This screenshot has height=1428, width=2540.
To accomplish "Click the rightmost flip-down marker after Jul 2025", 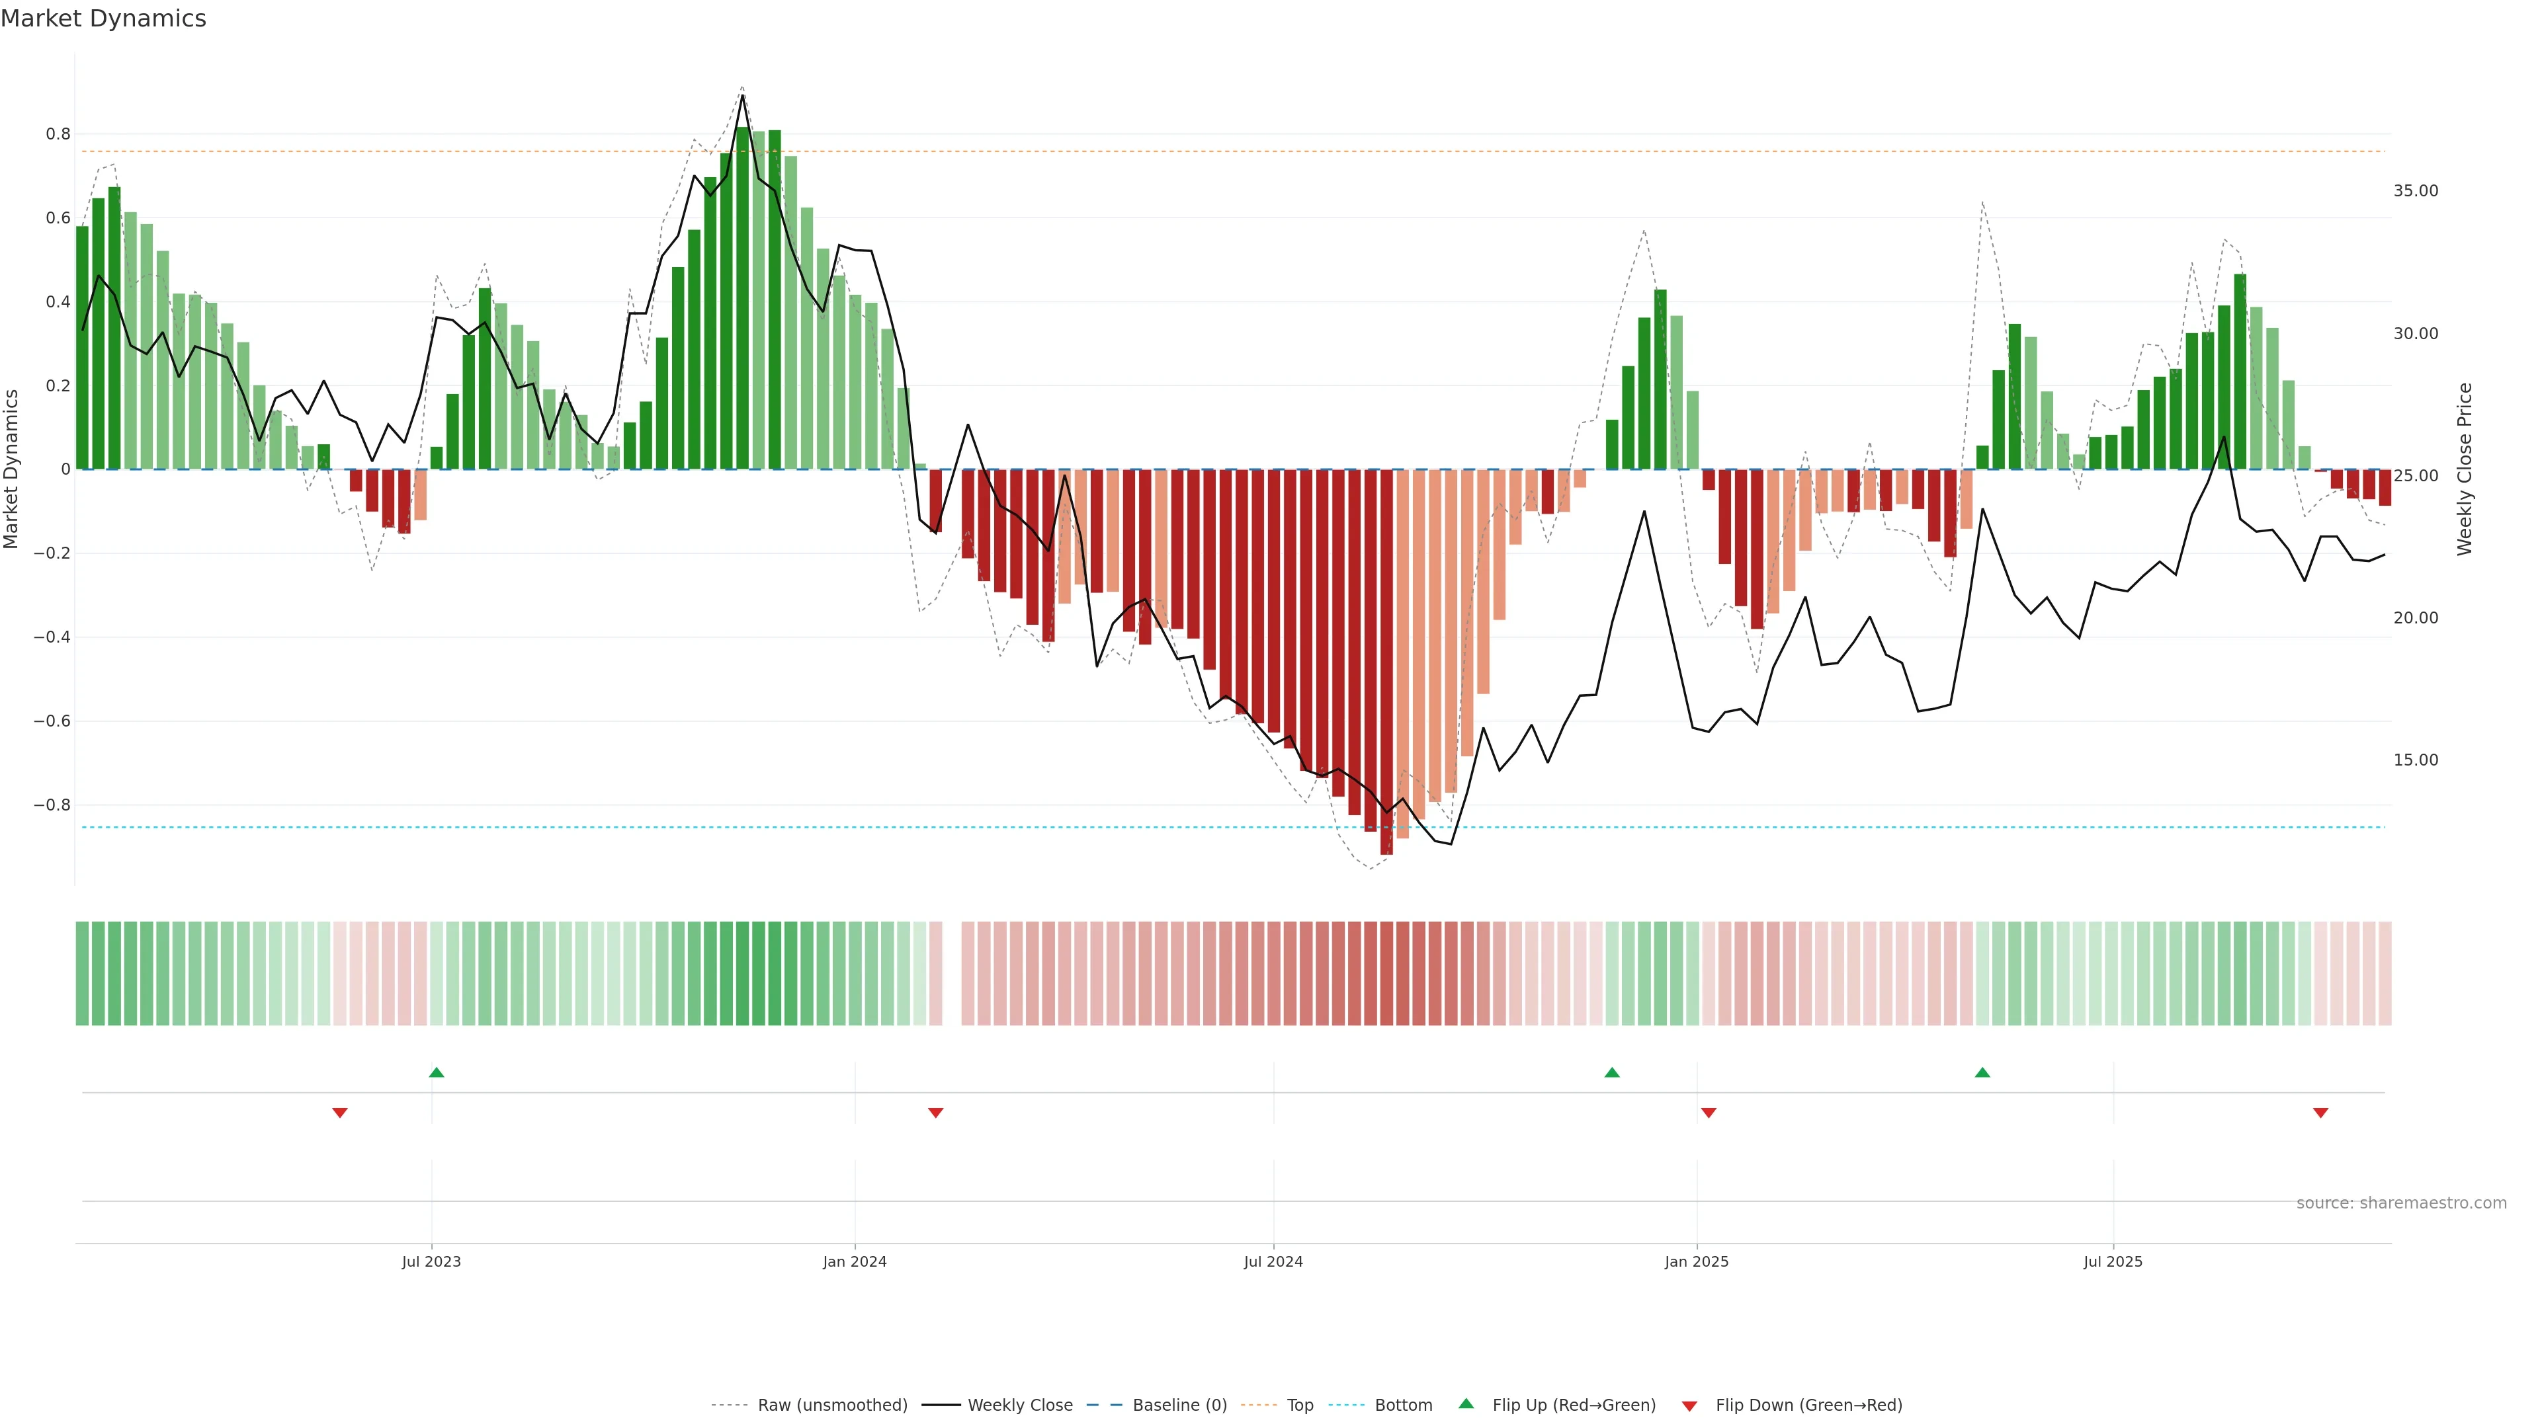I will 2320,1113.
